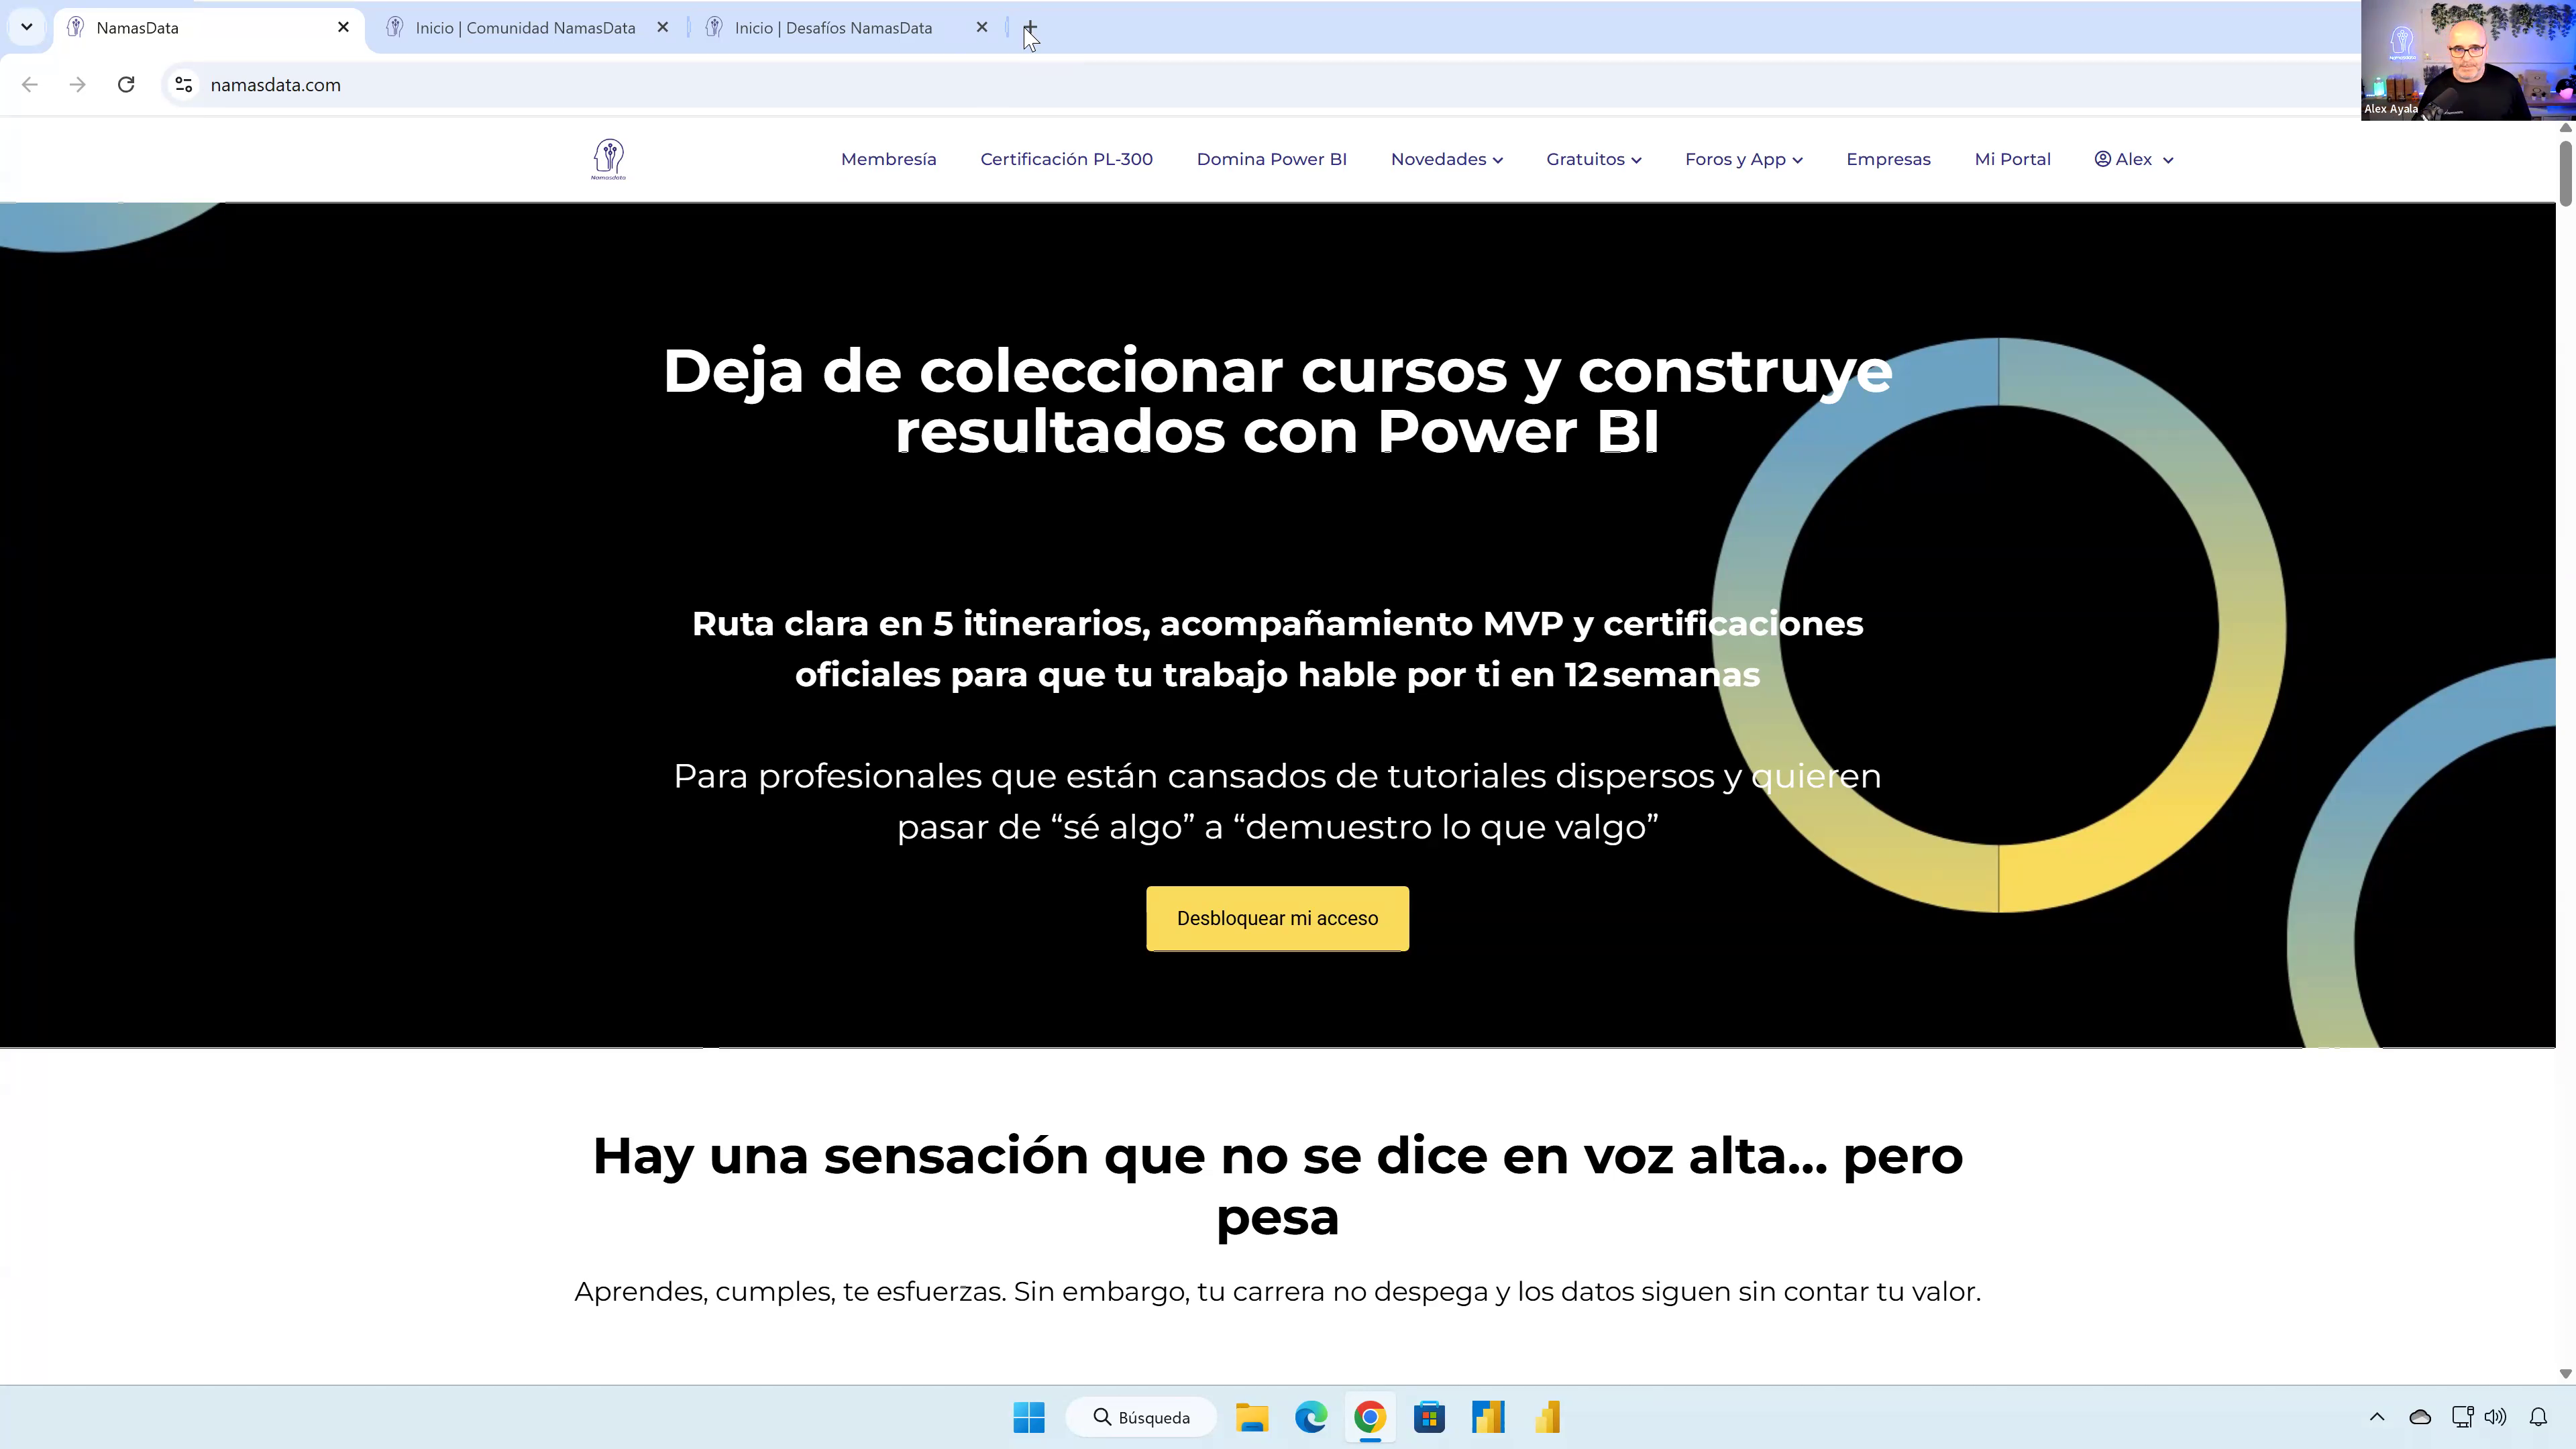Expand the Novedades dropdown menu

click(x=1446, y=159)
